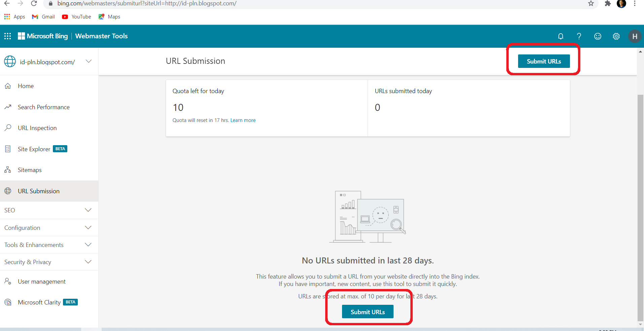Open URL Inspection page

pyautogui.click(x=49, y=128)
